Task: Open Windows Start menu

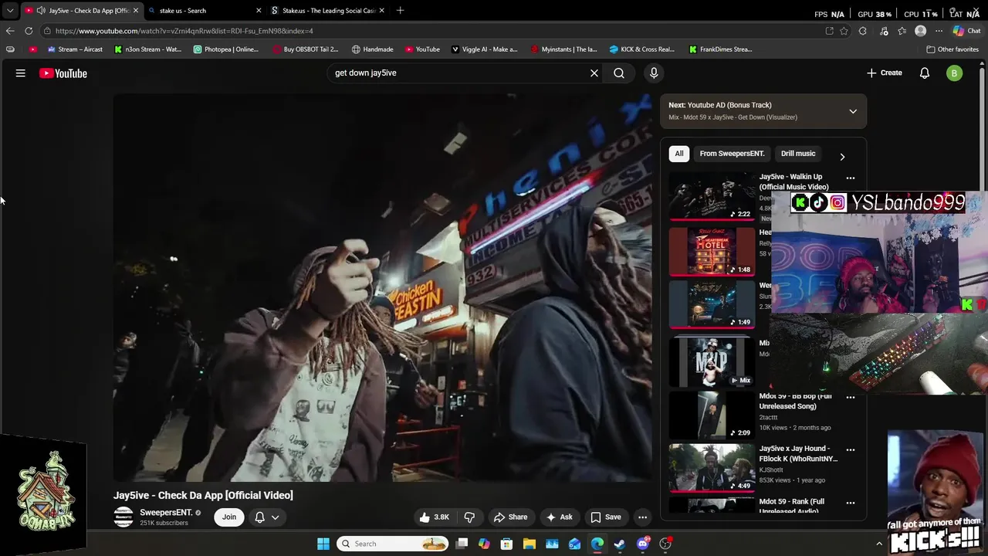Action: (323, 544)
